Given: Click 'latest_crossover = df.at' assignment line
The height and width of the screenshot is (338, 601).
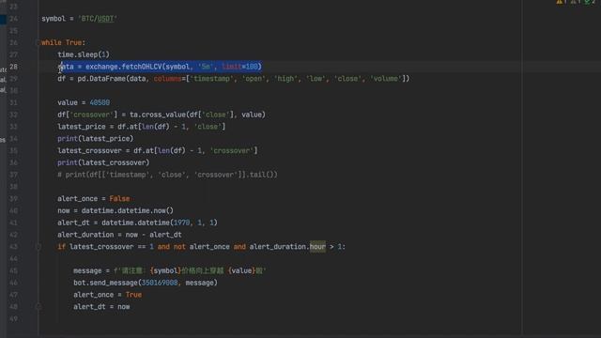Looking at the screenshot, I should coord(158,150).
